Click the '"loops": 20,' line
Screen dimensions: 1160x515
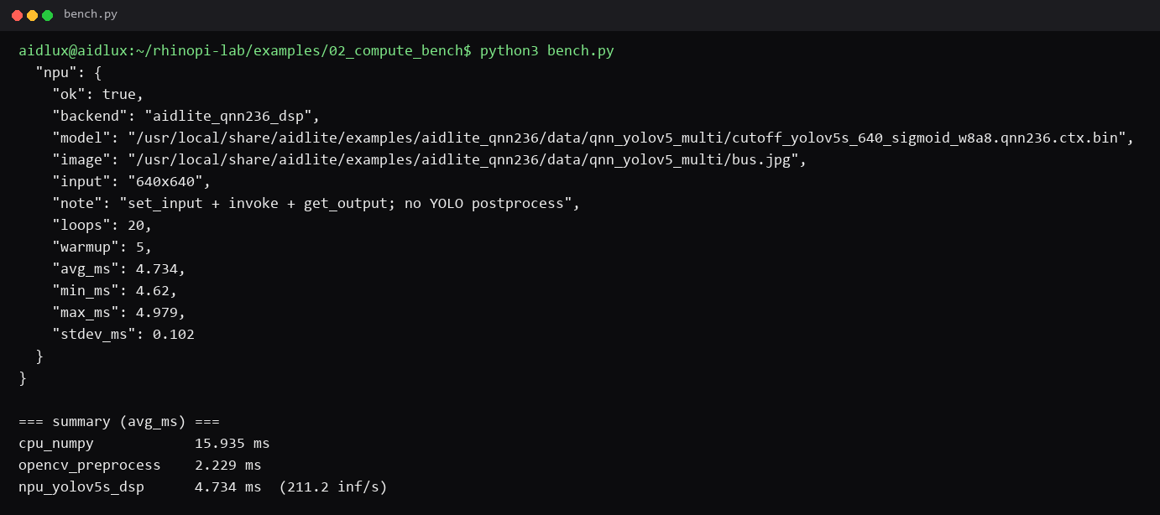(x=102, y=226)
